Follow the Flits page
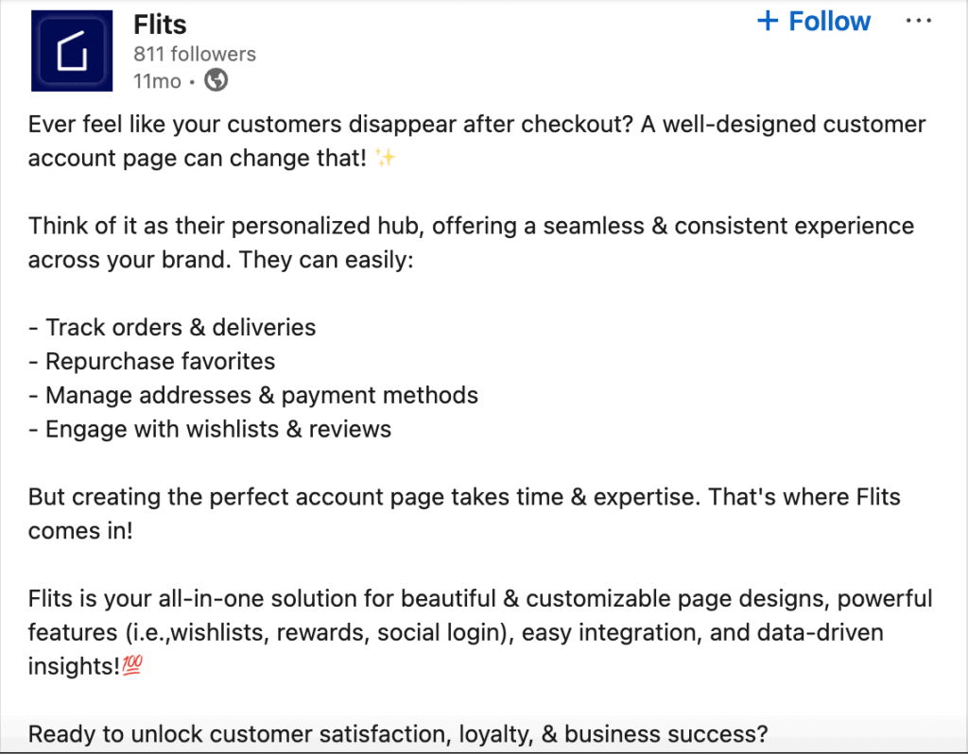The image size is (968, 754). click(x=829, y=22)
